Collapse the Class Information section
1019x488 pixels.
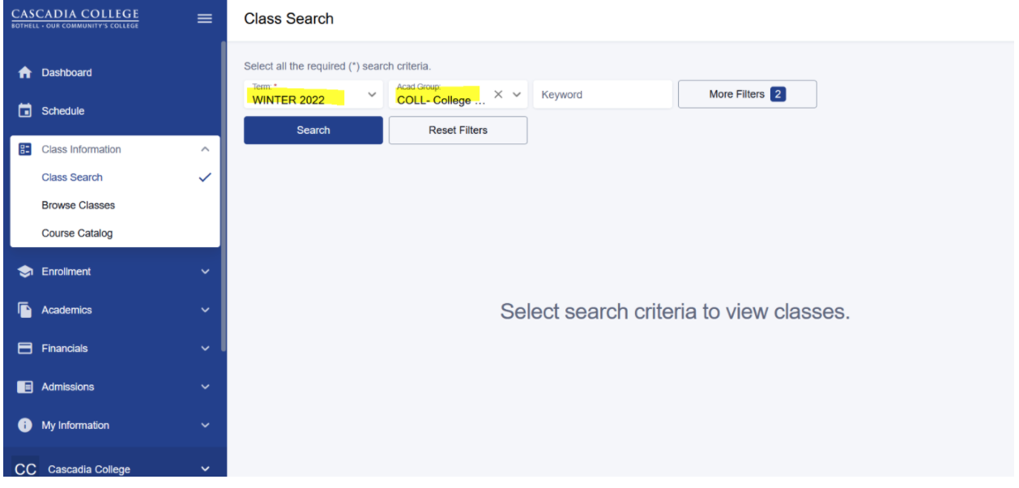click(205, 149)
